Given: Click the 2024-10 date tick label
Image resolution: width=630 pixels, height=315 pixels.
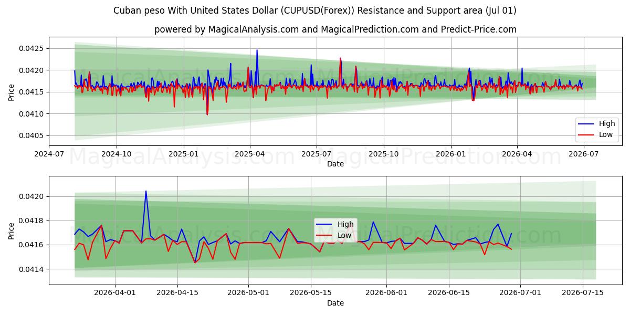Looking at the screenshot, I should pyautogui.click(x=116, y=154).
